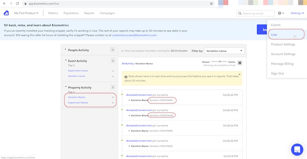This screenshot has height=159, width=307.
Task: Open dionysia@convert.com link at 04:25:18 PM
Action: [139, 156]
